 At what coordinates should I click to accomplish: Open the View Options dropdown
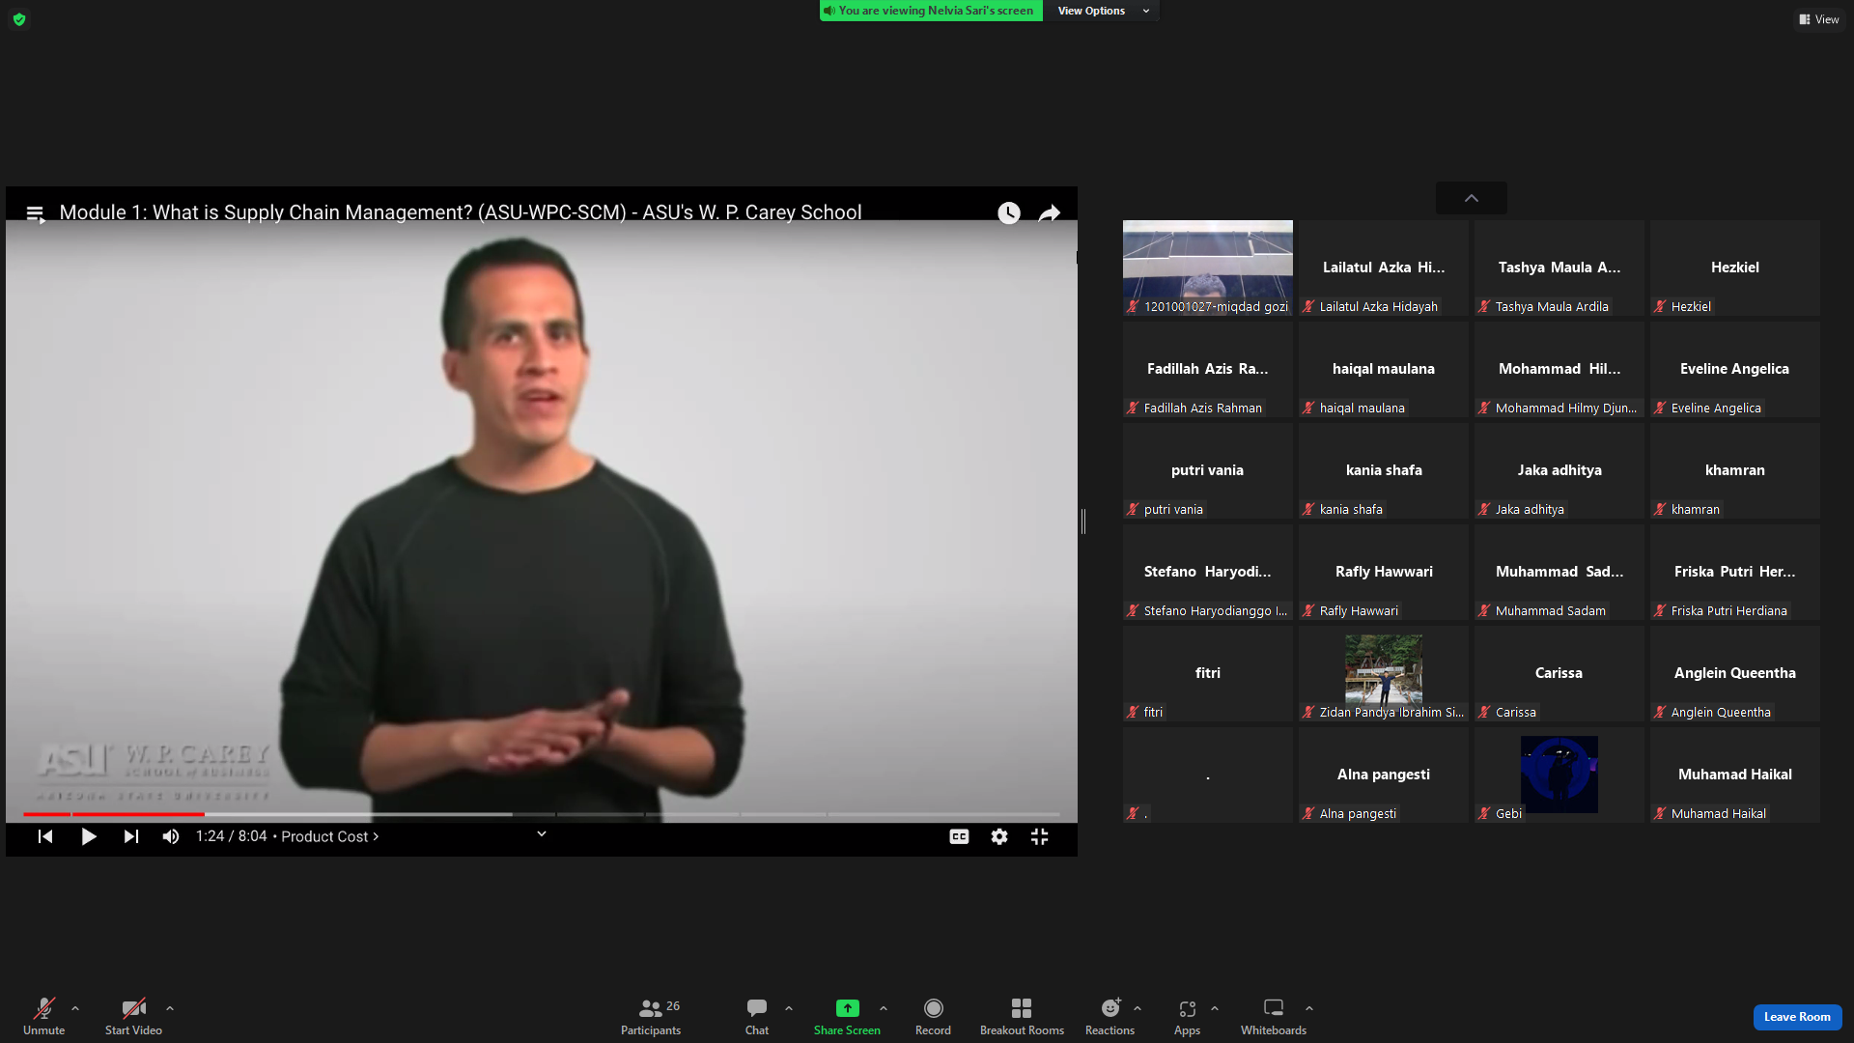1103,11
